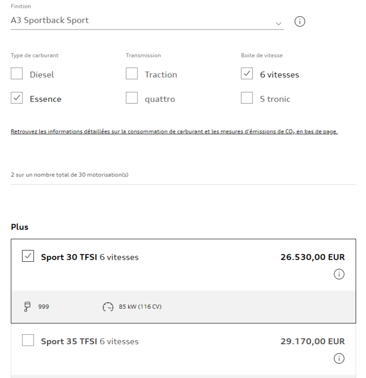
Task: Open the fuel consumption and CO2 information link
Action: coord(174,132)
